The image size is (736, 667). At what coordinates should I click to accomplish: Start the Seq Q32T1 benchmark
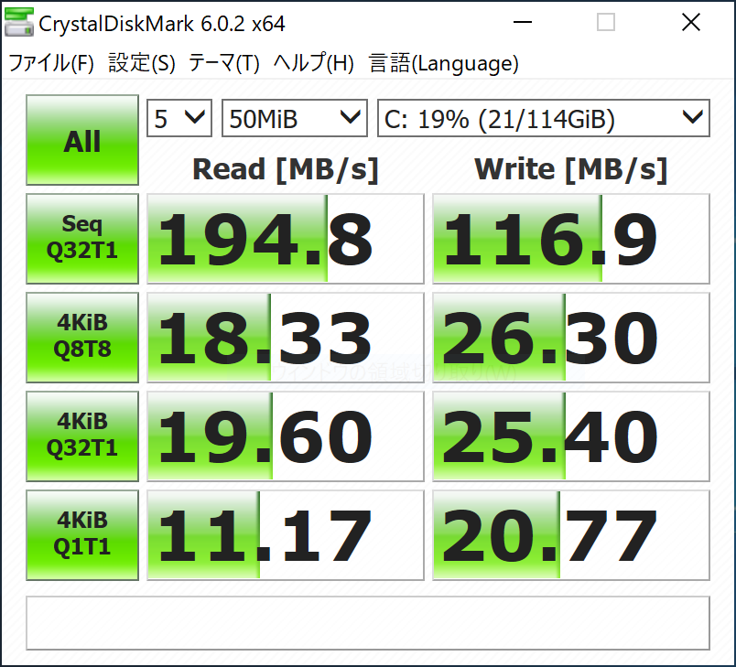(x=82, y=238)
